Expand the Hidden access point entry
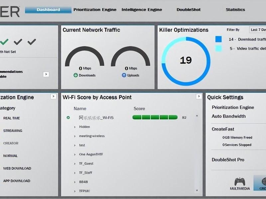This screenshot has width=266, height=199. pos(74,127)
